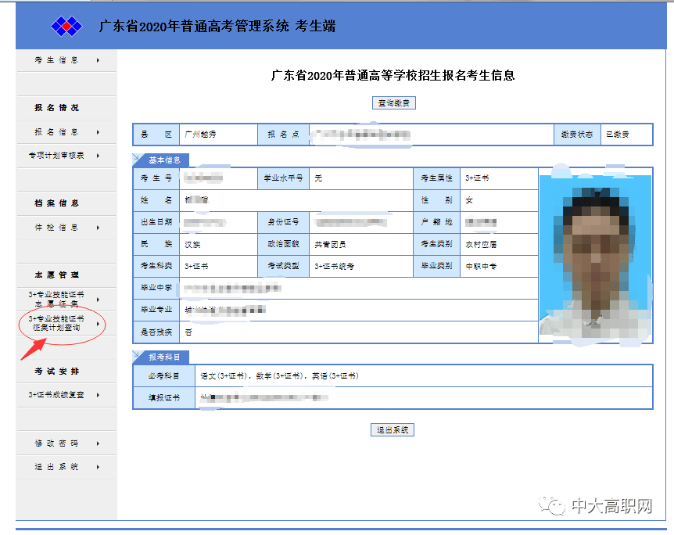
Task: Click the 3+证书统考 exam type value
Action: [335, 267]
